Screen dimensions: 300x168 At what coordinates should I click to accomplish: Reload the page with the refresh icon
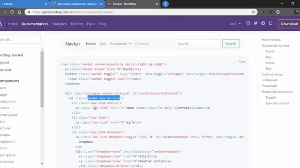[12, 12]
